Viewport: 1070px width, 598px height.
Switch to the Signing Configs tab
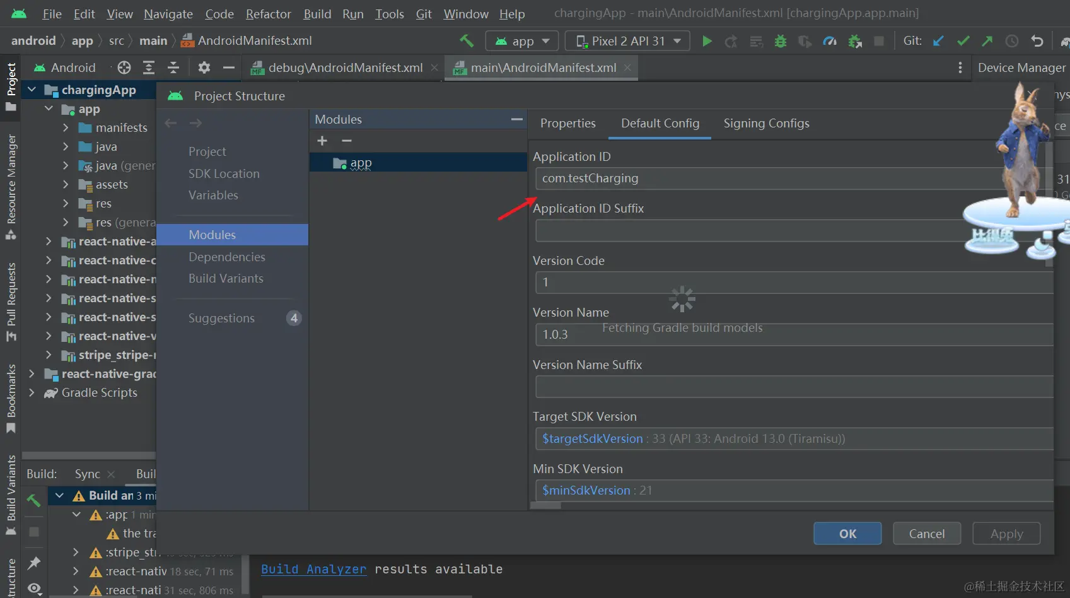(766, 123)
